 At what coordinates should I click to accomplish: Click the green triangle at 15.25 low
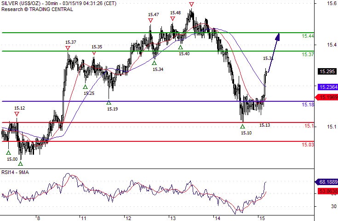(x=85, y=87)
